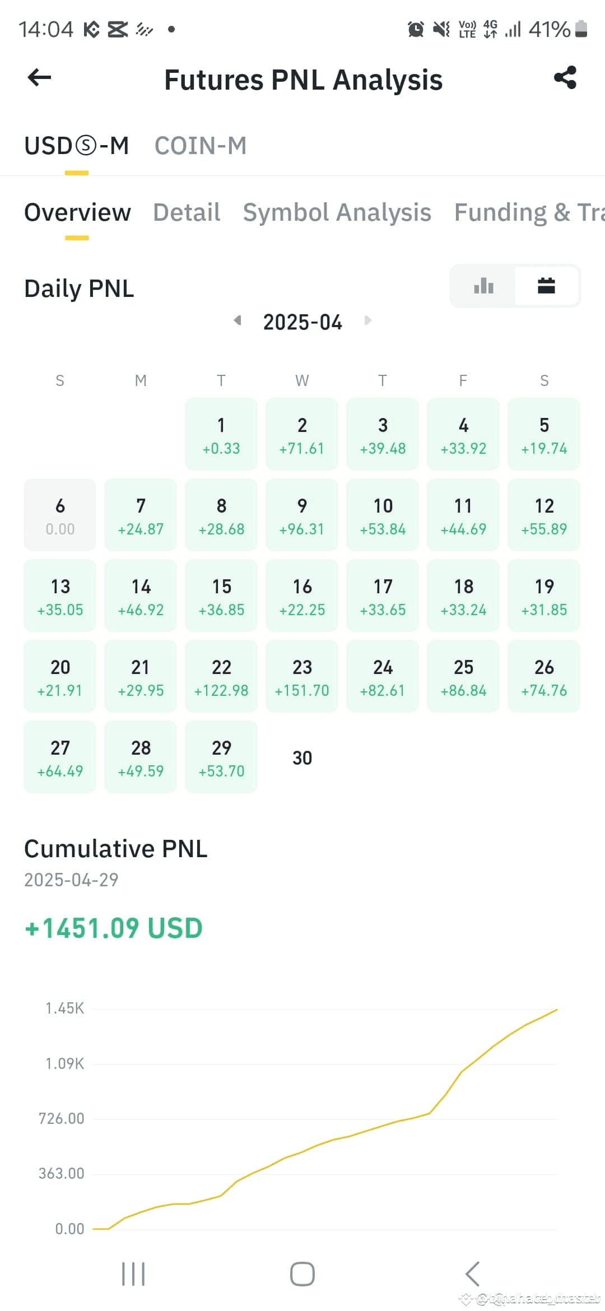Open the Symbol Analysis tab
The width and height of the screenshot is (605, 1311).
[337, 212]
